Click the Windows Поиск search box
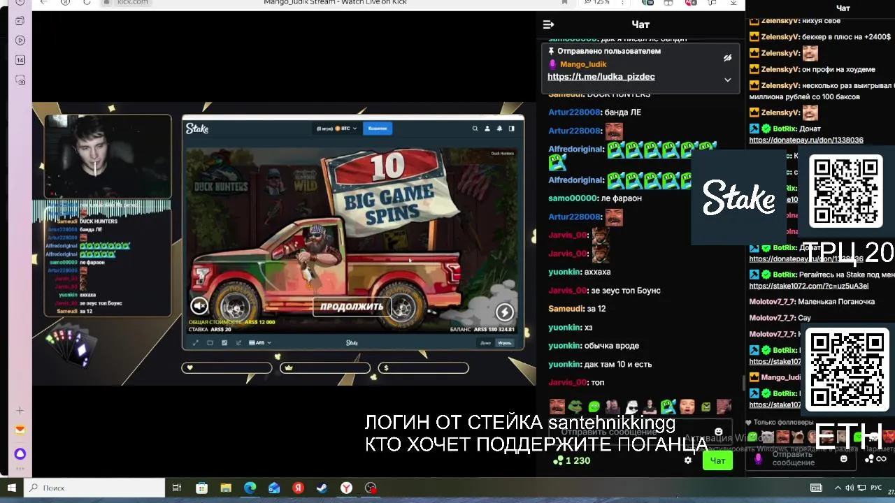Image resolution: width=895 pixels, height=503 pixels. [94, 488]
